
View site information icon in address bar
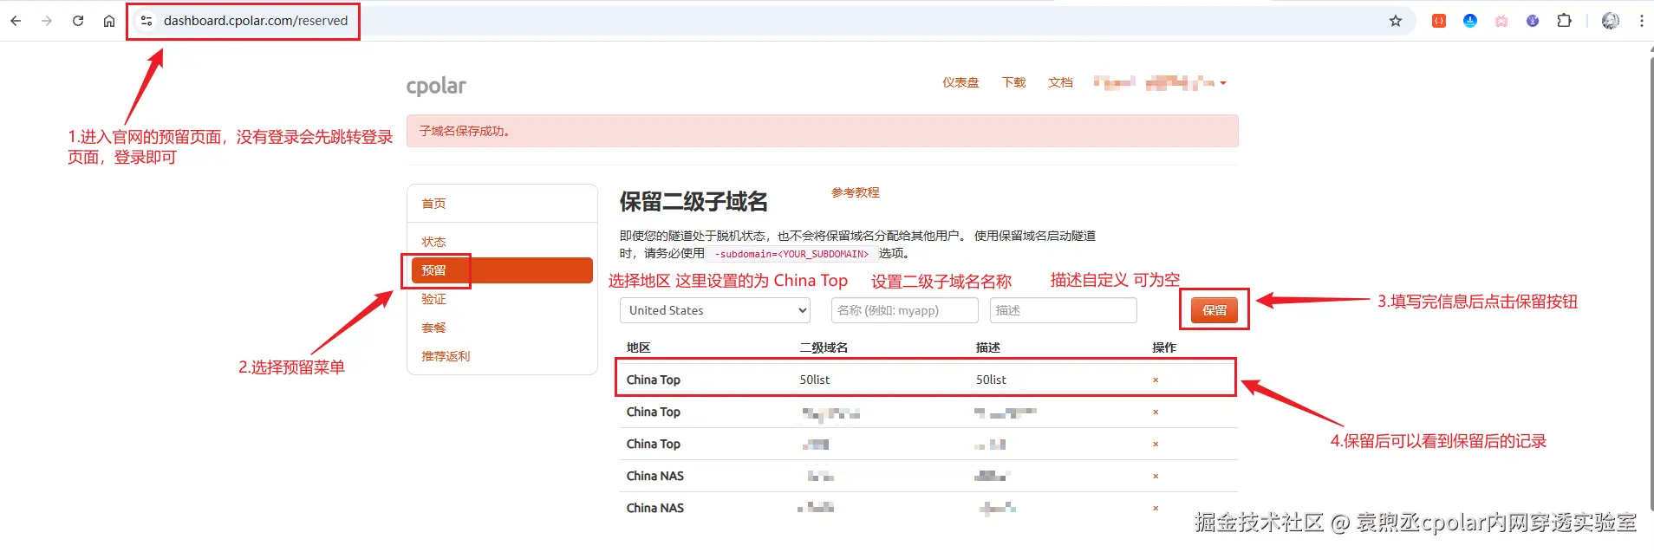click(147, 21)
